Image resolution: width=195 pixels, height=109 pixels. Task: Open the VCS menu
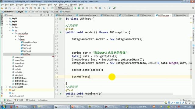coord(67,5)
